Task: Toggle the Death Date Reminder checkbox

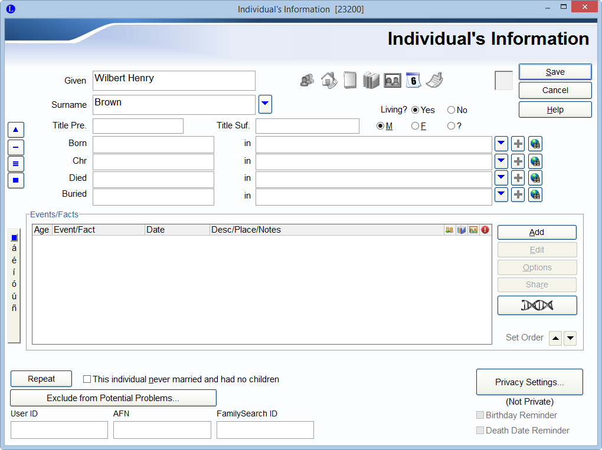Action: [480, 431]
